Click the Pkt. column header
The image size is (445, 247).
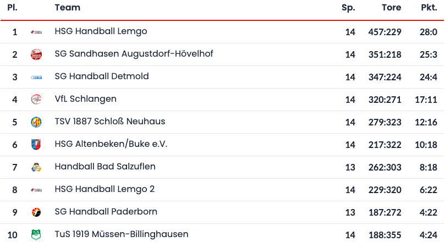pos(428,8)
